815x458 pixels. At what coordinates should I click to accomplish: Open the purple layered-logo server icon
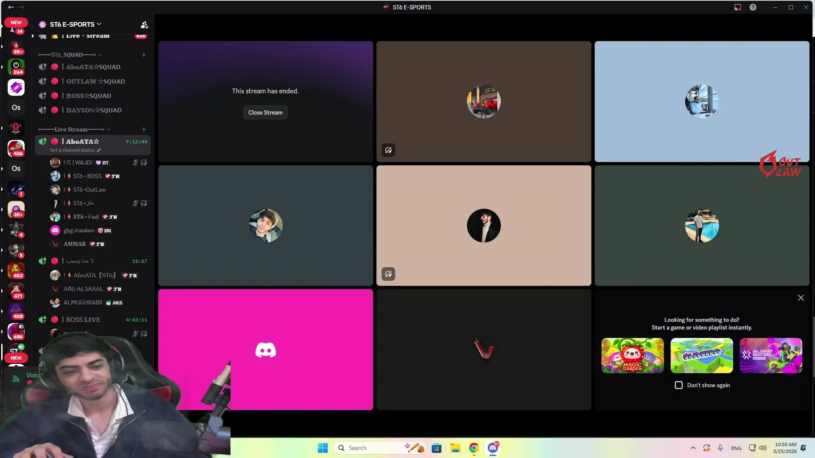[x=16, y=88]
